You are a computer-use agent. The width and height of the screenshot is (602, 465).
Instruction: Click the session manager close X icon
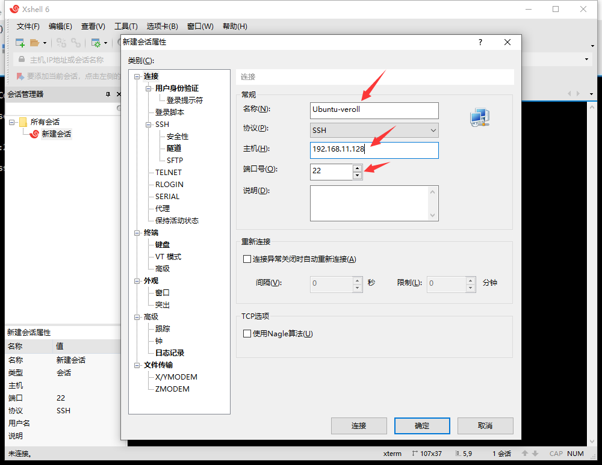pyautogui.click(x=119, y=94)
